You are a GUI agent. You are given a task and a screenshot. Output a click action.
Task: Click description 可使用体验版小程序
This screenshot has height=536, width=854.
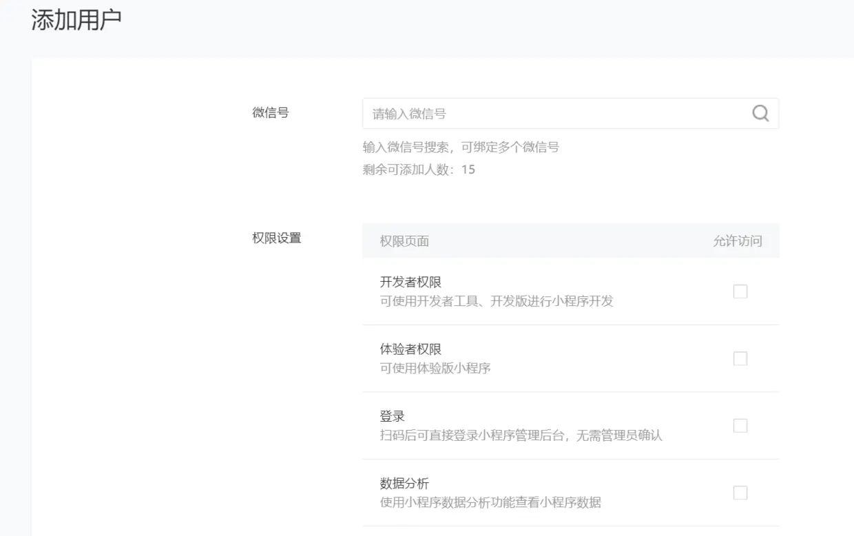435,368
